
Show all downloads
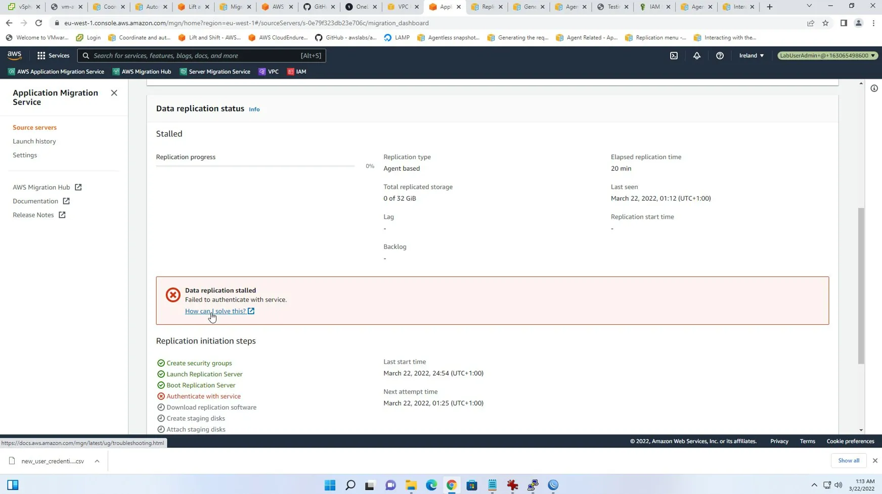pos(848,461)
